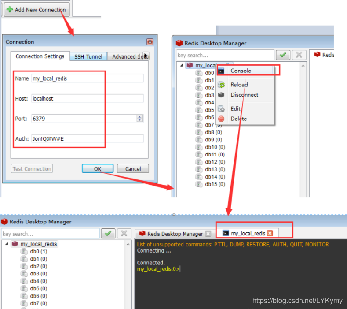Viewport: 347px width, 309px height.
Task: Click the green plus icon on Add New Connection
Action: (10, 10)
